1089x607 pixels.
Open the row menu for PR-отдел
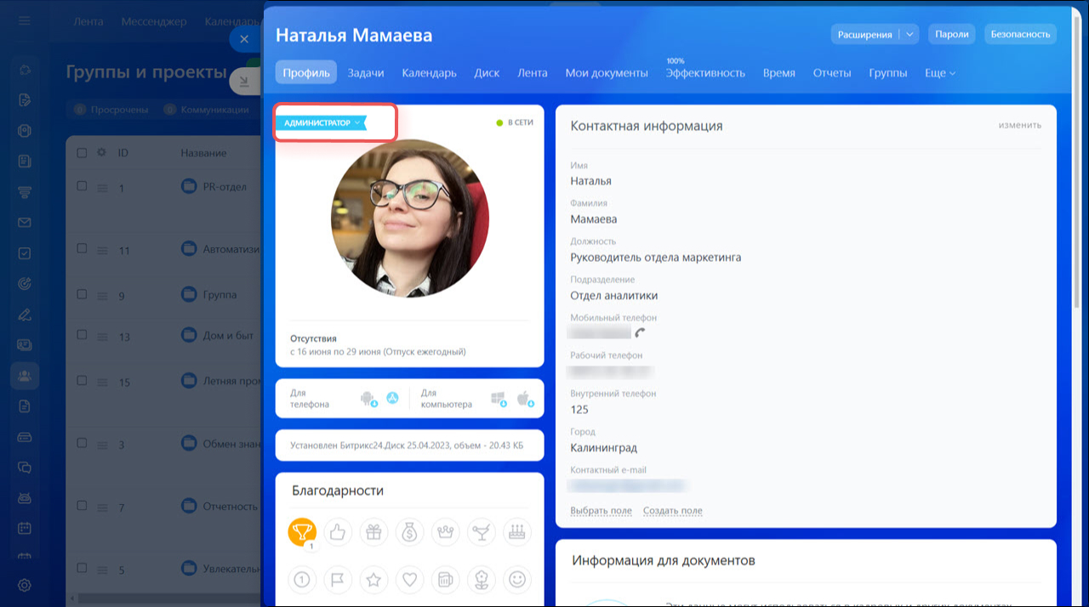[x=102, y=188]
